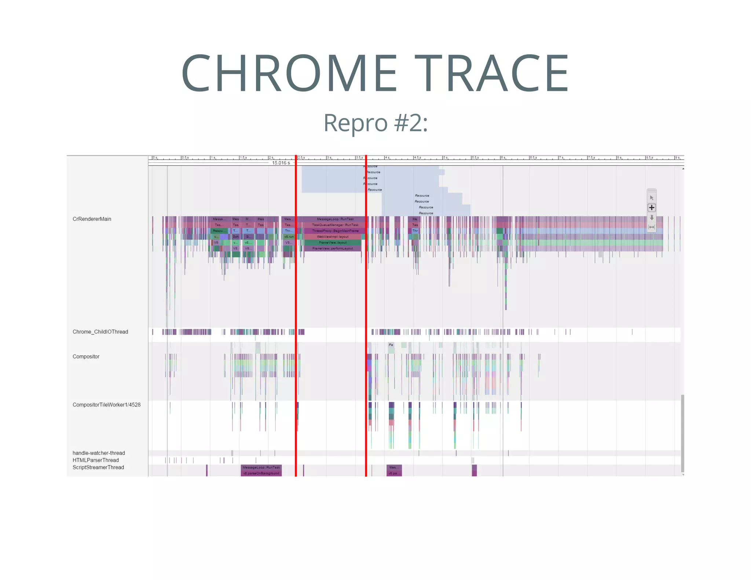Select the timing horizontal-span tool
Screen dimensions: 751x580
652,227
